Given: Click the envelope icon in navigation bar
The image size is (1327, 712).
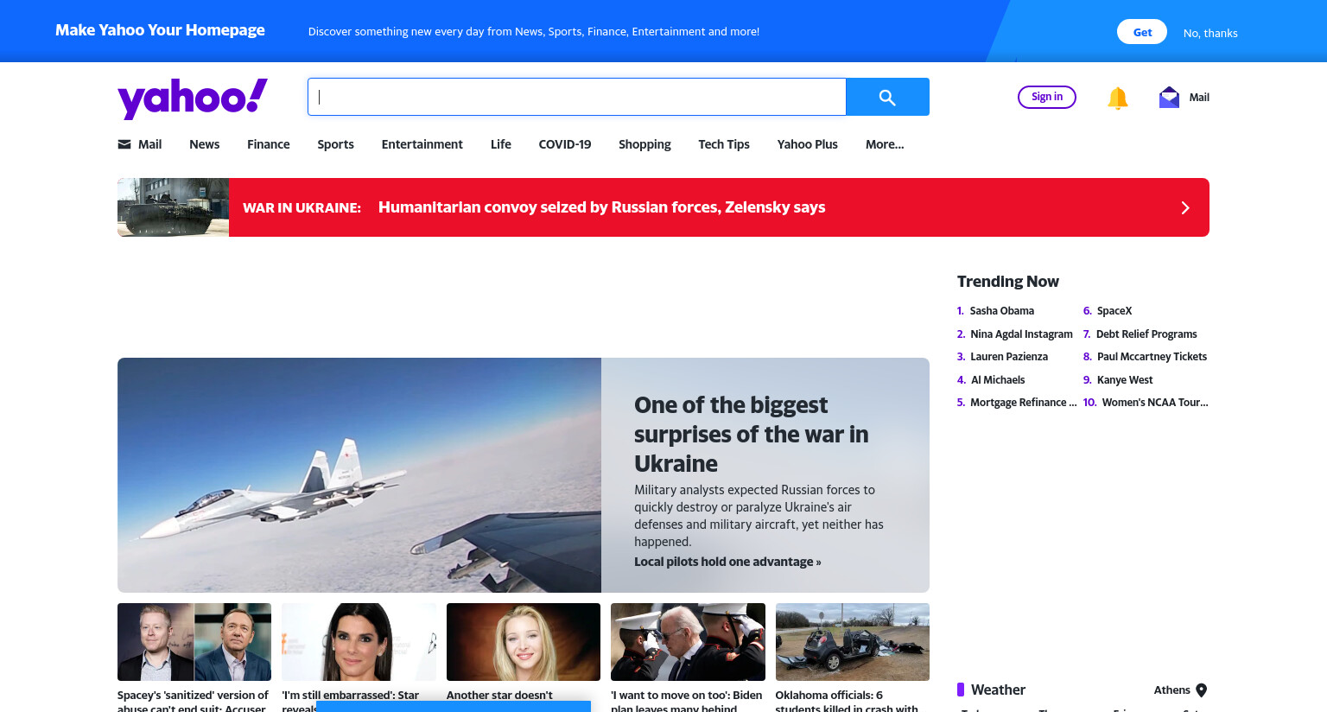Looking at the screenshot, I should click(x=124, y=144).
